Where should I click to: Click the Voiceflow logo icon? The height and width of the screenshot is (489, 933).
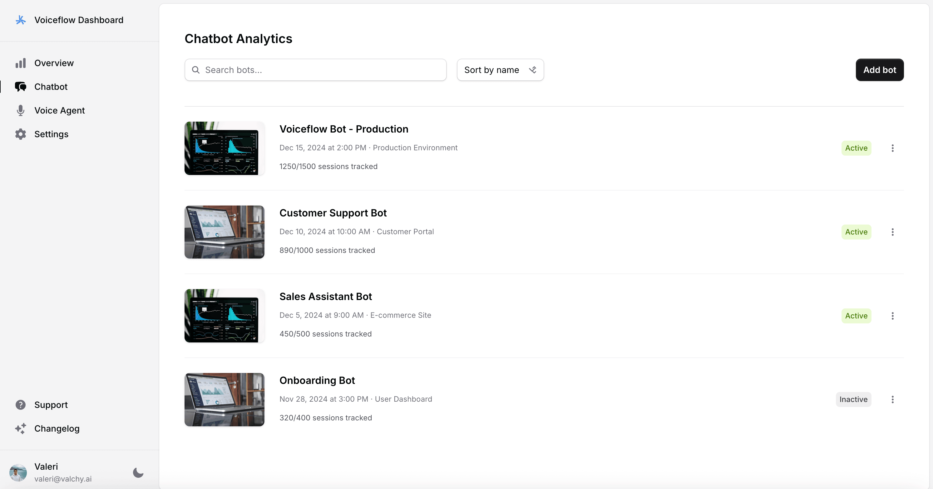click(21, 20)
